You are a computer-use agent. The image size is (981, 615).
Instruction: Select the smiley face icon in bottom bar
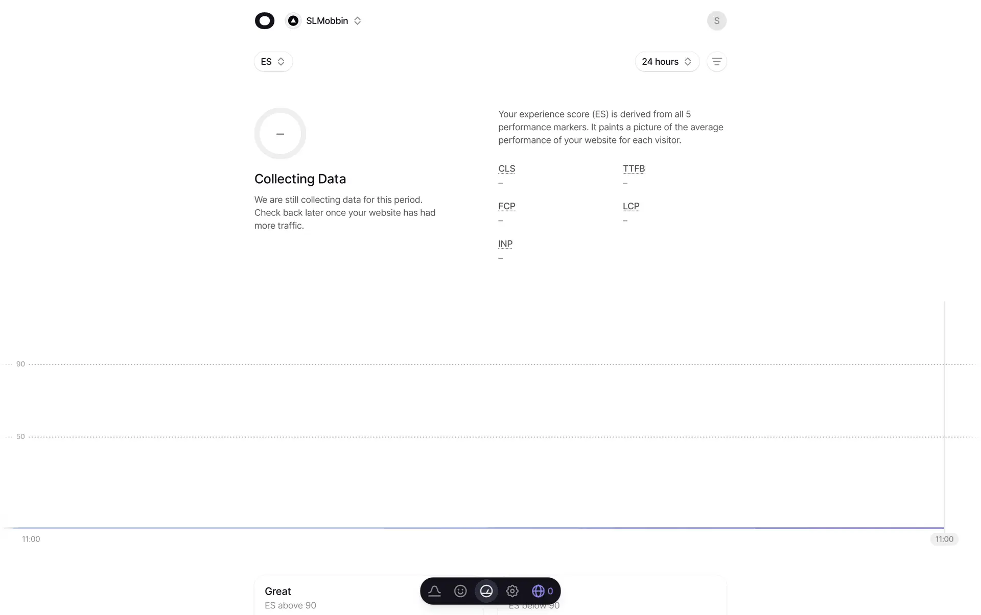(x=460, y=591)
